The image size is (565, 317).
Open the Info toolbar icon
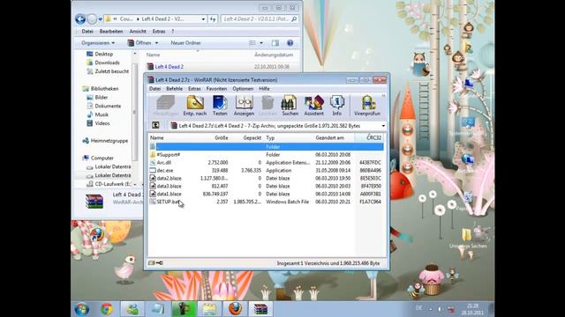pyautogui.click(x=337, y=106)
